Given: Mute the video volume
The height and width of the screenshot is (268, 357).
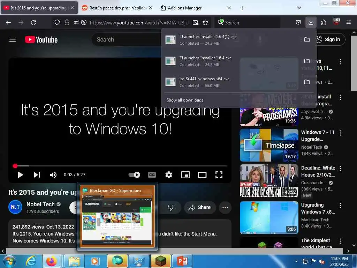Looking at the screenshot, I should [53, 175].
